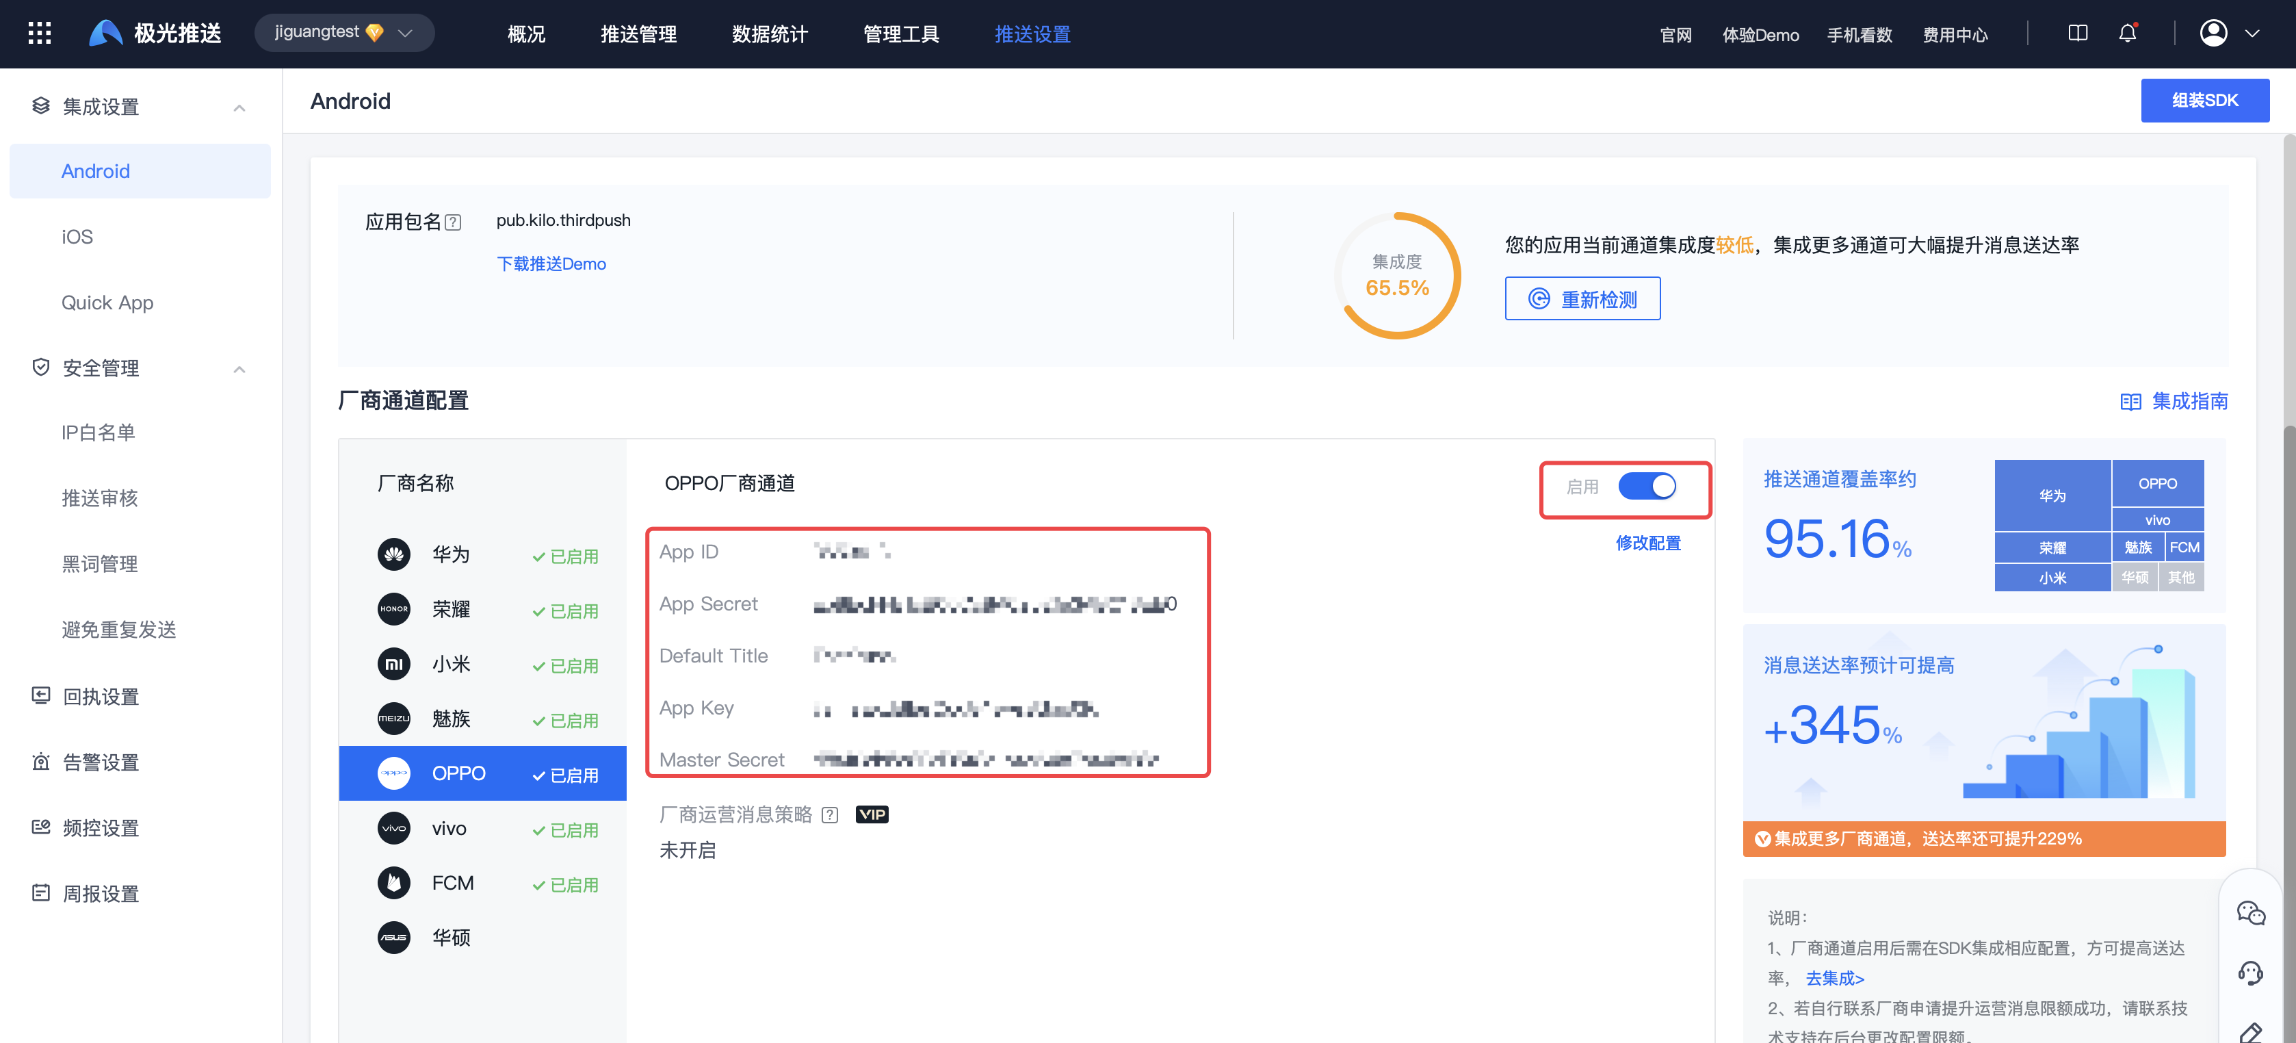Click the 小米 coverage chart block
Image resolution: width=2296 pixels, height=1043 pixels.
[2052, 577]
